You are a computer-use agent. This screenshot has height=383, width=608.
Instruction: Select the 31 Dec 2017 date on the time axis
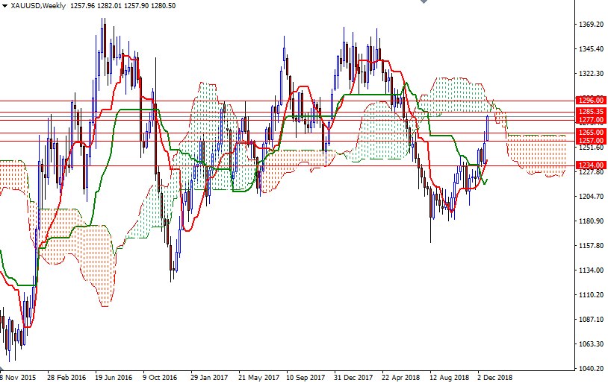(353, 377)
